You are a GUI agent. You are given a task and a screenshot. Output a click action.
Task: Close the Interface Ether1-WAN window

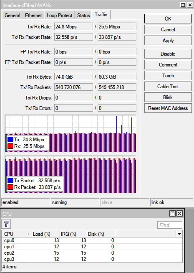(x=190, y=5)
